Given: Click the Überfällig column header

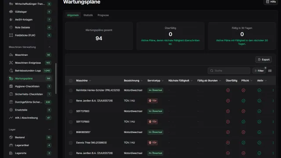Looking at the screenshot, I should [231, 81].
